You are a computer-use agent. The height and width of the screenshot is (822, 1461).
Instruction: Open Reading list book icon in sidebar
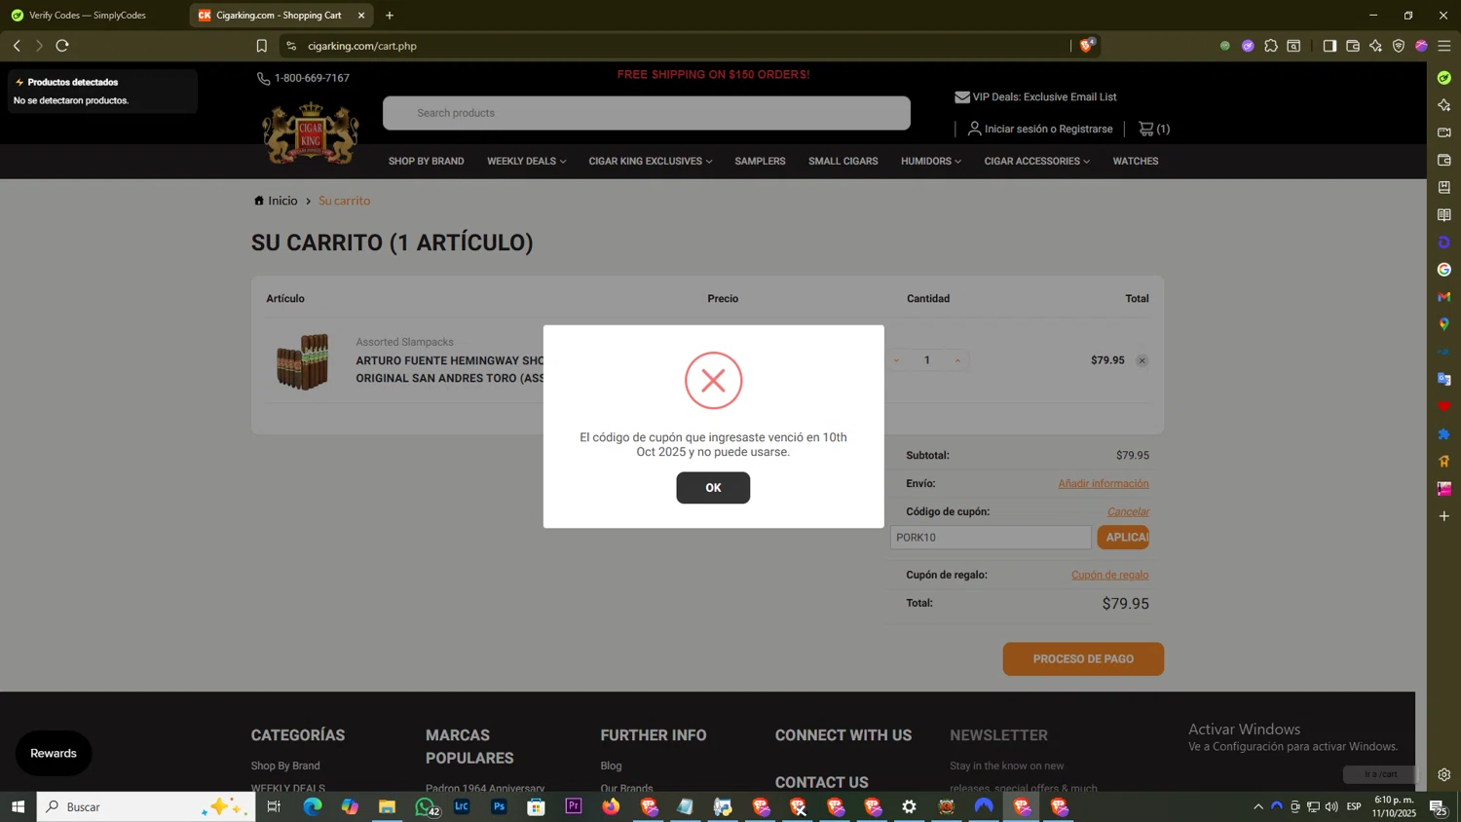point(1444,214)
